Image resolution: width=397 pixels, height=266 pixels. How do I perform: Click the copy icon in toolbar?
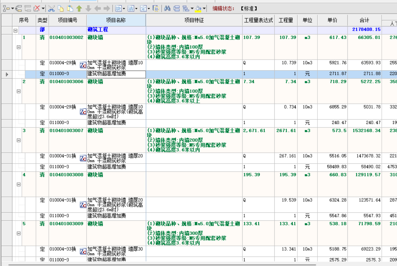click(61, 9)
